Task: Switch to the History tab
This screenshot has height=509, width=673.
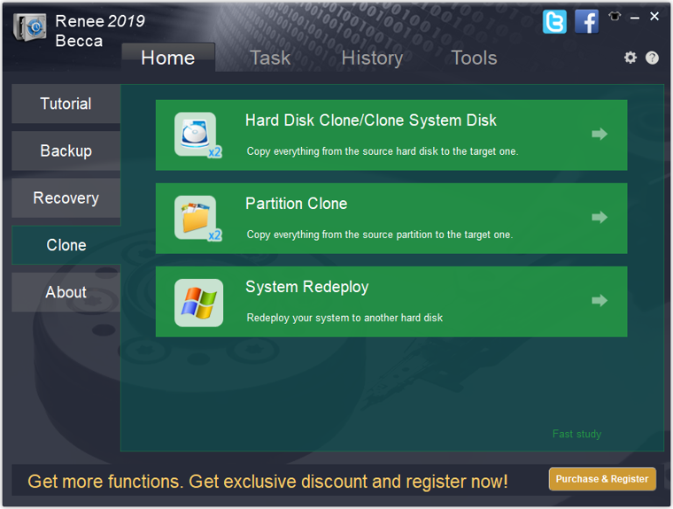Action: [x=372, y=58]
